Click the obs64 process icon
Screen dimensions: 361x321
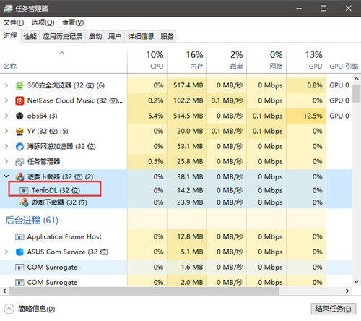(19, 116)
